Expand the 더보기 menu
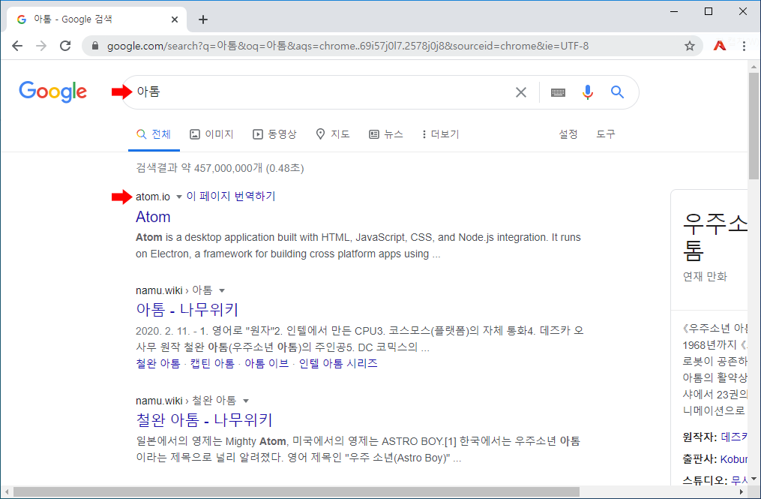This screenshot has width=761, height=499. point(440,134)
